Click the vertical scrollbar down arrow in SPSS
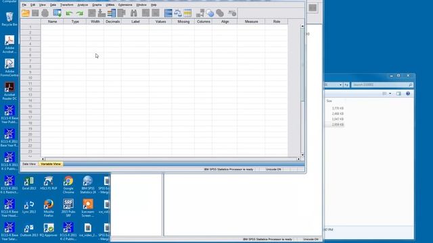Screen dimensions: 433x243 point(302,155)
